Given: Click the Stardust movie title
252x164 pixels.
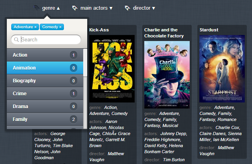Looking at the screenshot, I should click(x=209, y=30).
